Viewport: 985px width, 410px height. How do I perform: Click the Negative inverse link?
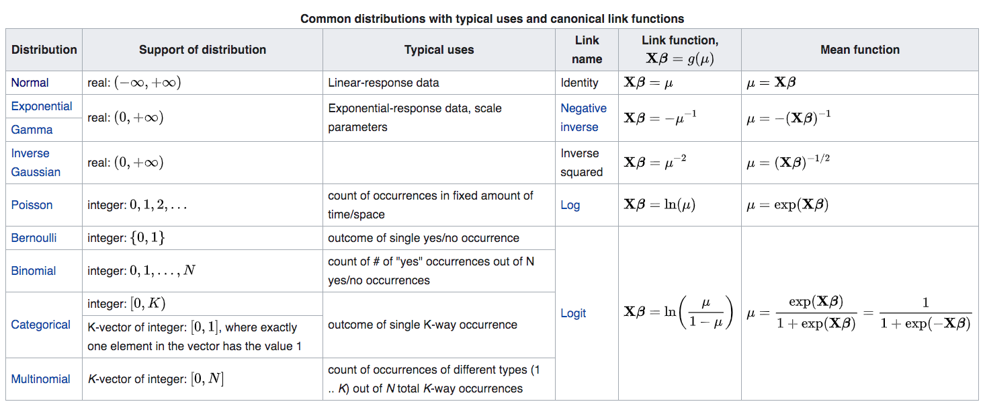[583, 118]
